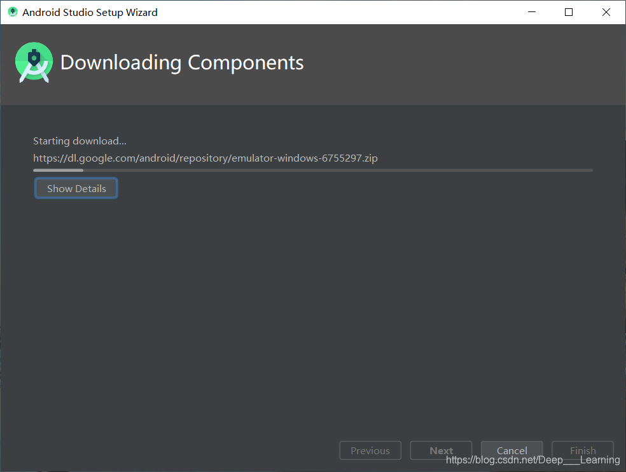Minimize the Setup Wizard window
Image resolution: width=626 pixels, height=472 pixels.
point(532,12)
